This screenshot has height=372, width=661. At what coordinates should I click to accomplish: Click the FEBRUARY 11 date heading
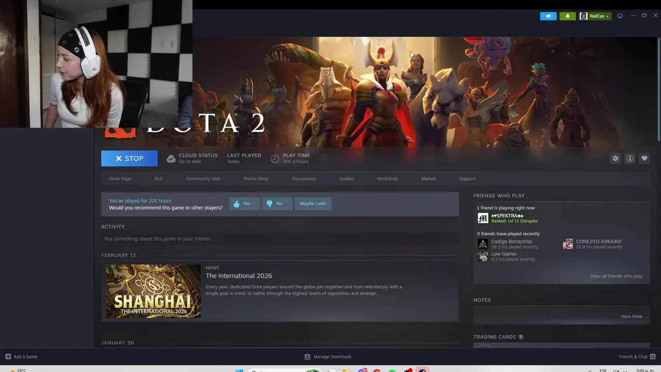[119, 255]
